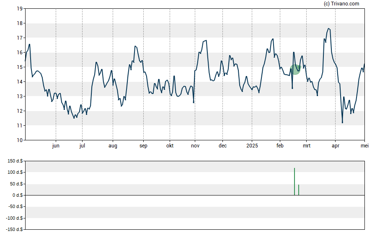Click the 'mei' month label
The image size is (372, 236).
(x=364, y=146)
